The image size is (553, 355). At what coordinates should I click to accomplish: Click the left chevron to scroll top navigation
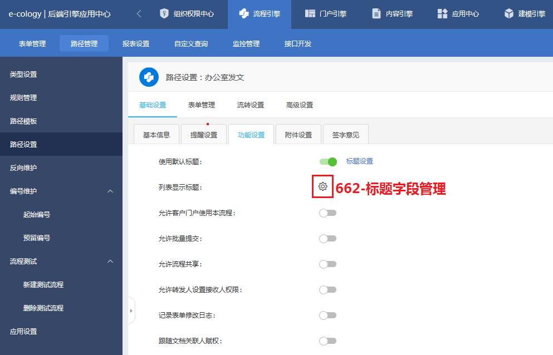point(139,14)
